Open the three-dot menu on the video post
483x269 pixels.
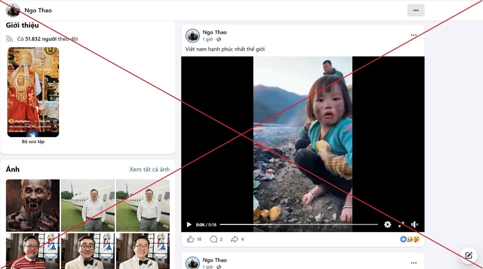coord(414,35)
